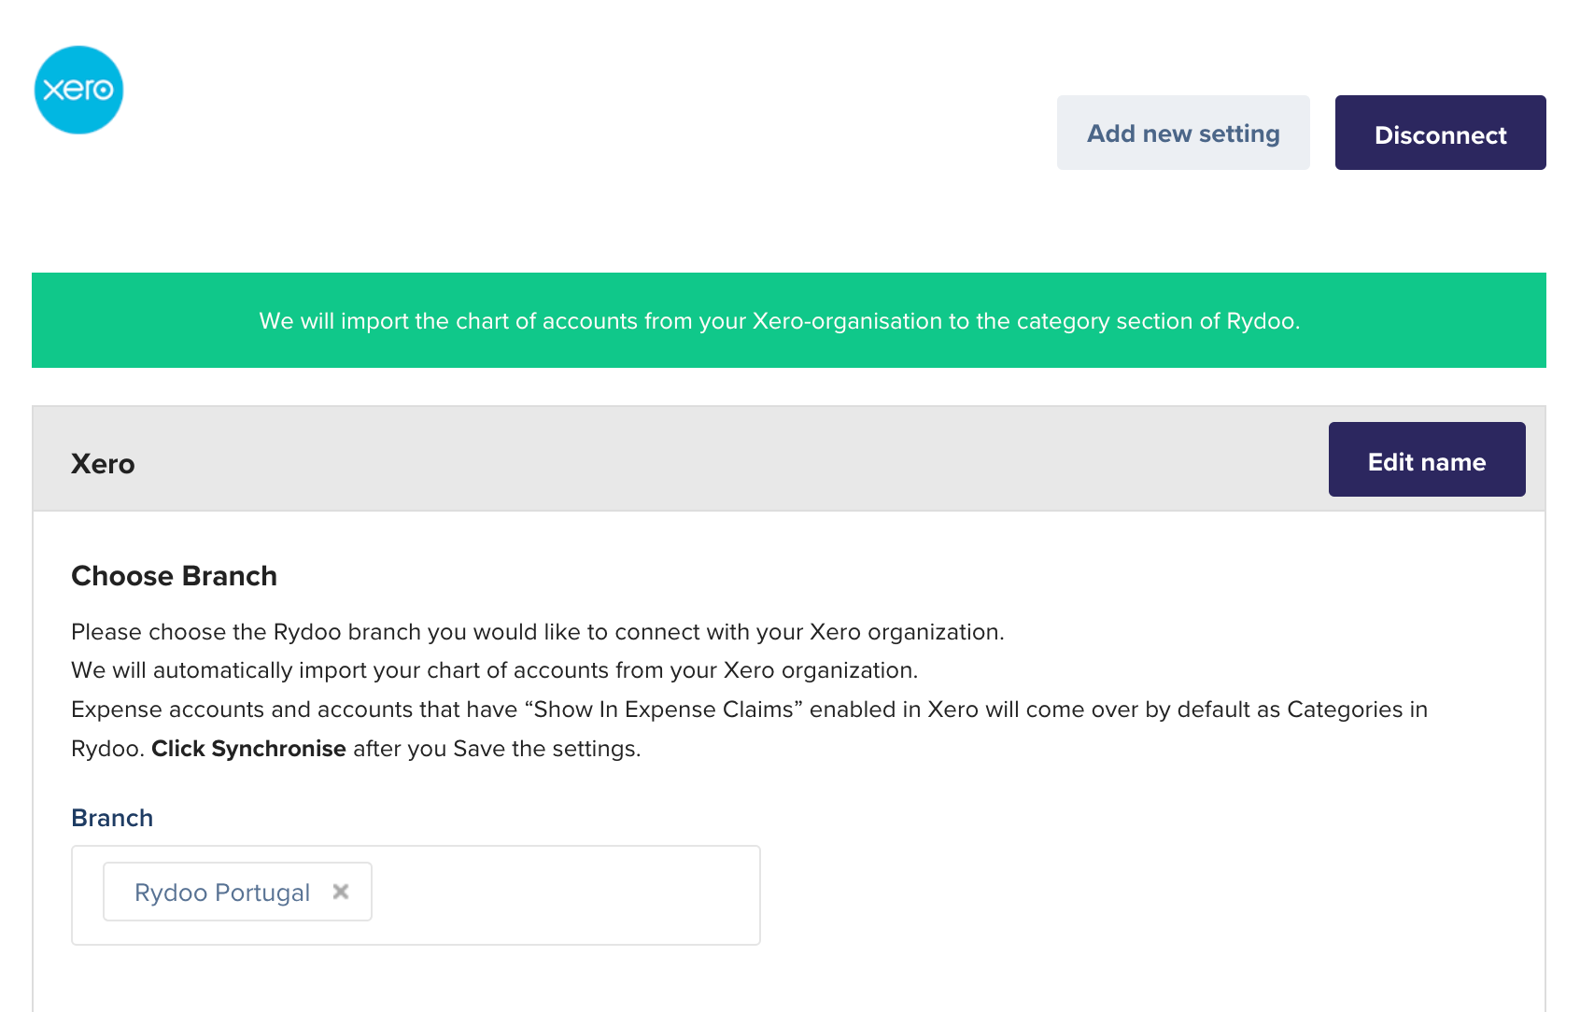Image resolution: width=1580 pixels, height=1012 pixels.
Task: Select the Rydoo Portugal tag text
Action: coord(222,893)
